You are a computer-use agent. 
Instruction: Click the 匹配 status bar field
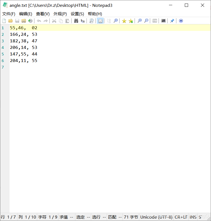click(x=115, y=217)
